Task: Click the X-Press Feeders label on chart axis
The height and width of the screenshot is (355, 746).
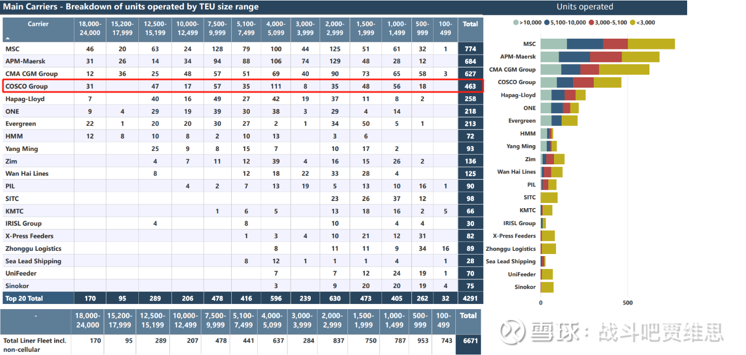Action: [x=514, y=235]
